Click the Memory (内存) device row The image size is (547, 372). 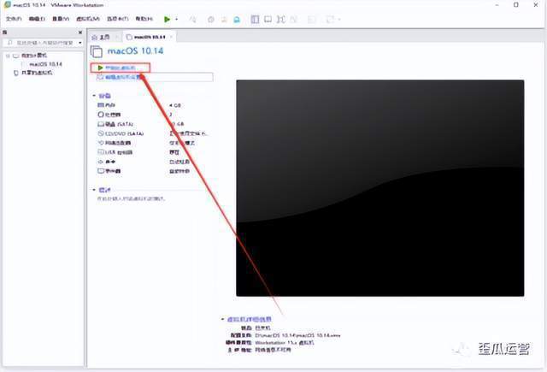(154, 105)
